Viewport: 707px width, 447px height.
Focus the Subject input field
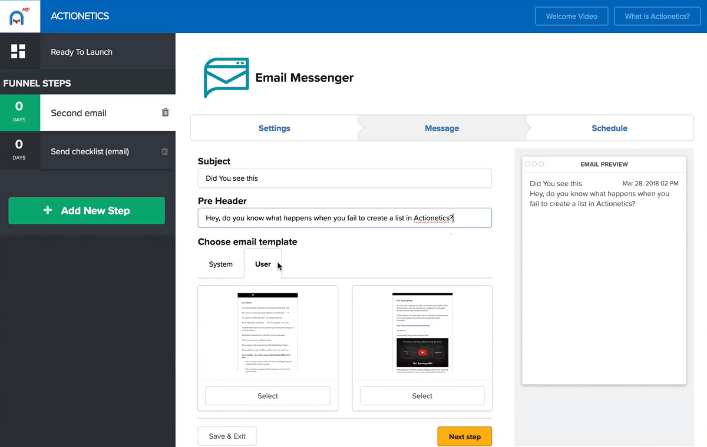[x=345, y=178]
